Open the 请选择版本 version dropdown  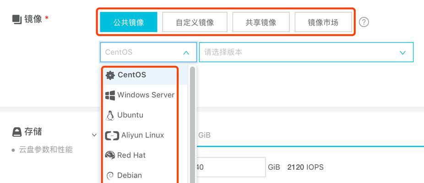(306, 52)
